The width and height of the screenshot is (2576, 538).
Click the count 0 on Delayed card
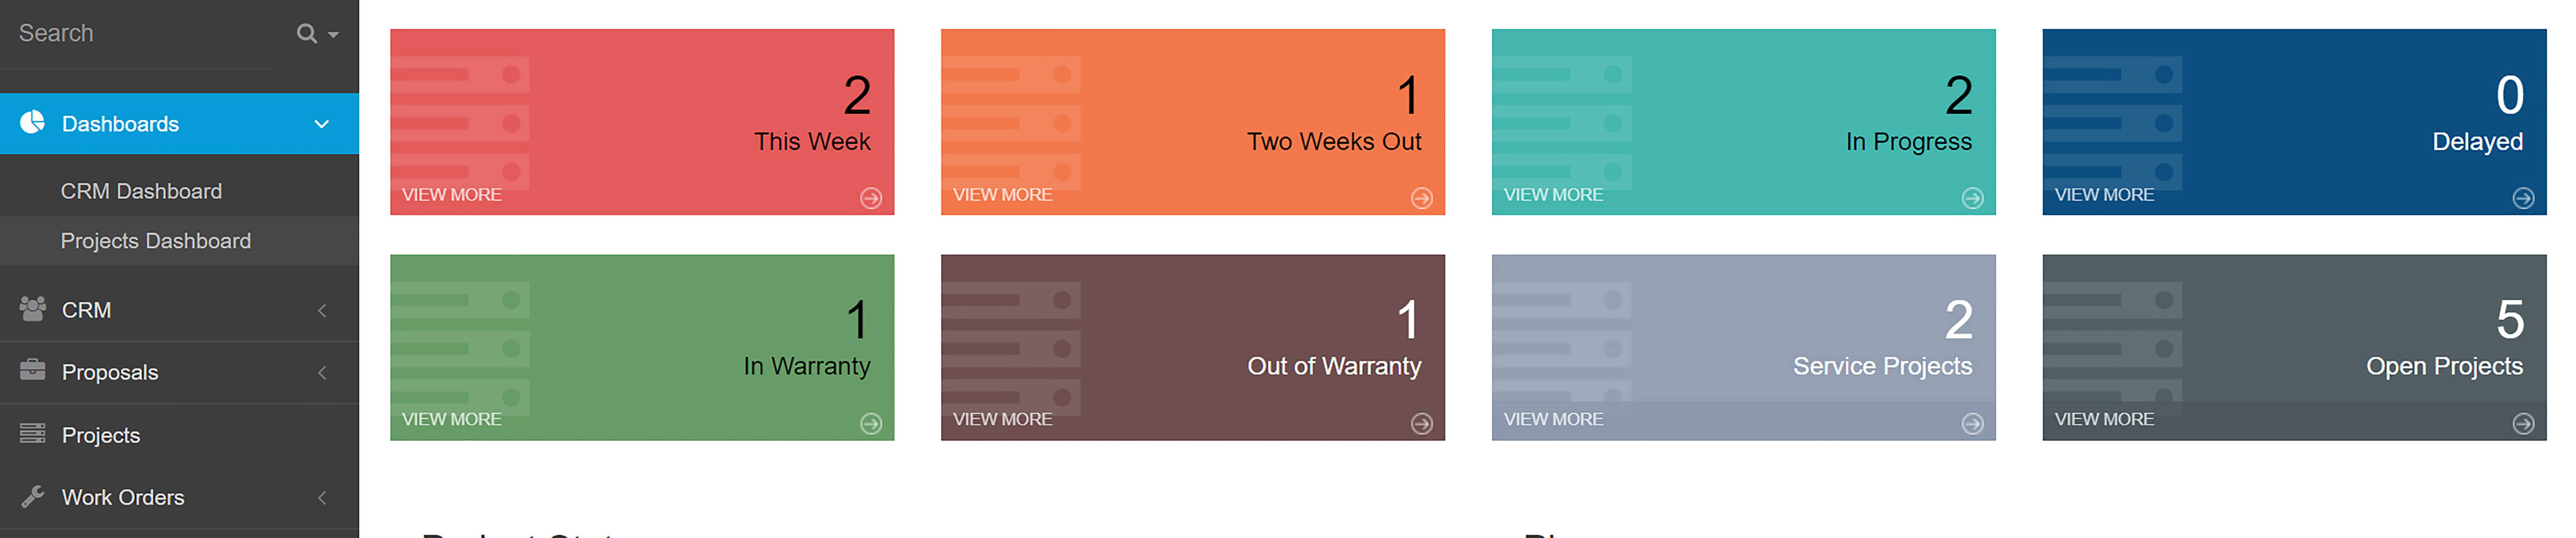2510,95
